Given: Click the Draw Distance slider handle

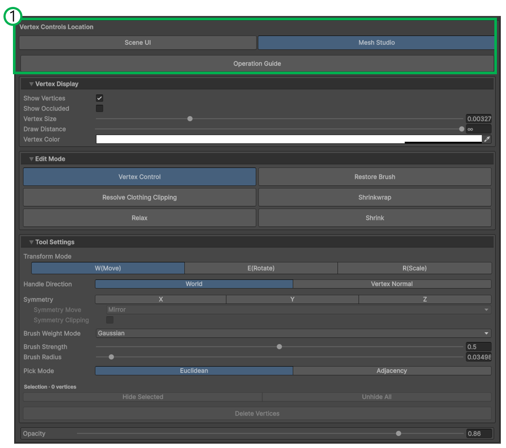Looking at the screenshot, I should 462,129.
